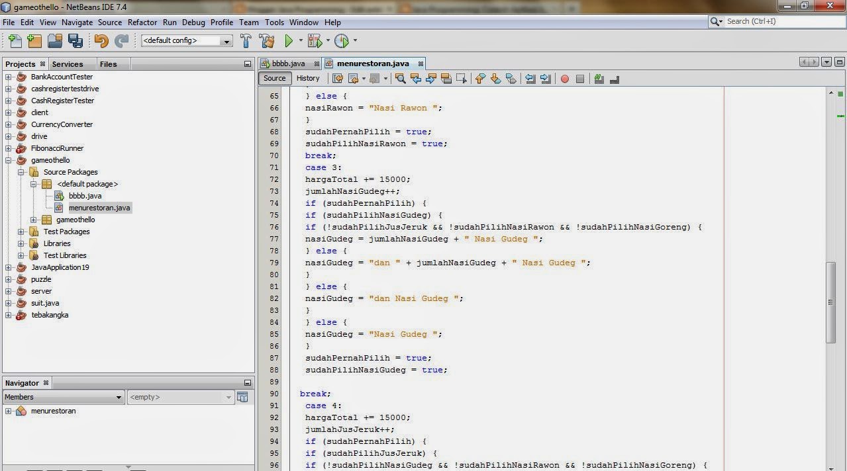Run the project using the green Run icon
847x471 pixels.
pyautogui.click(x=289, y=40)
